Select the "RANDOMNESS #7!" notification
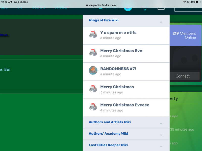Viewport: 202px width, 151px height. [118, 69]
